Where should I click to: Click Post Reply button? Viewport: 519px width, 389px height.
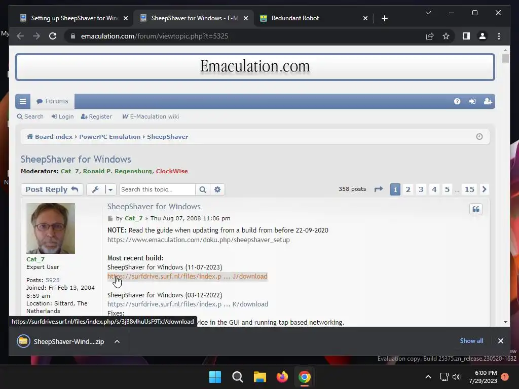52,189
